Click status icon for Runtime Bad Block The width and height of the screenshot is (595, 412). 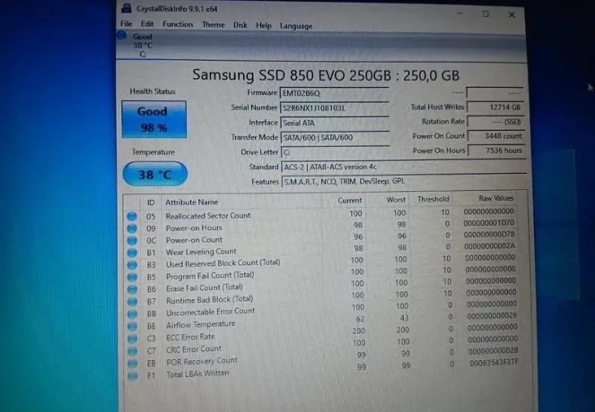coord(133,302)
